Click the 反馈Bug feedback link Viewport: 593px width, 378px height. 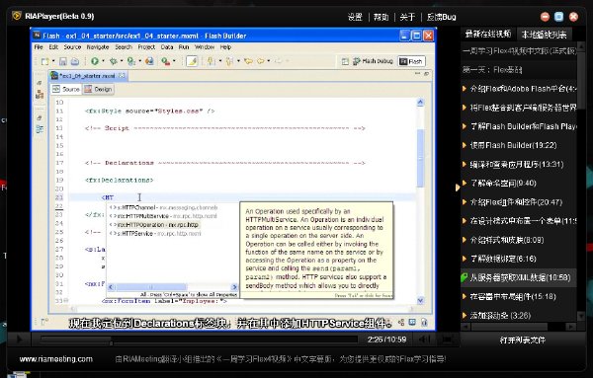point(442,17)
